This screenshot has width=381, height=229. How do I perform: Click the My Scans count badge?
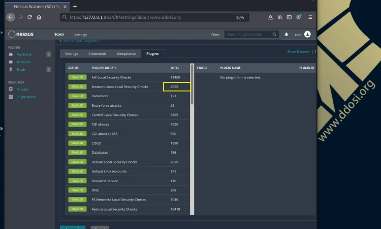(49, 54)
